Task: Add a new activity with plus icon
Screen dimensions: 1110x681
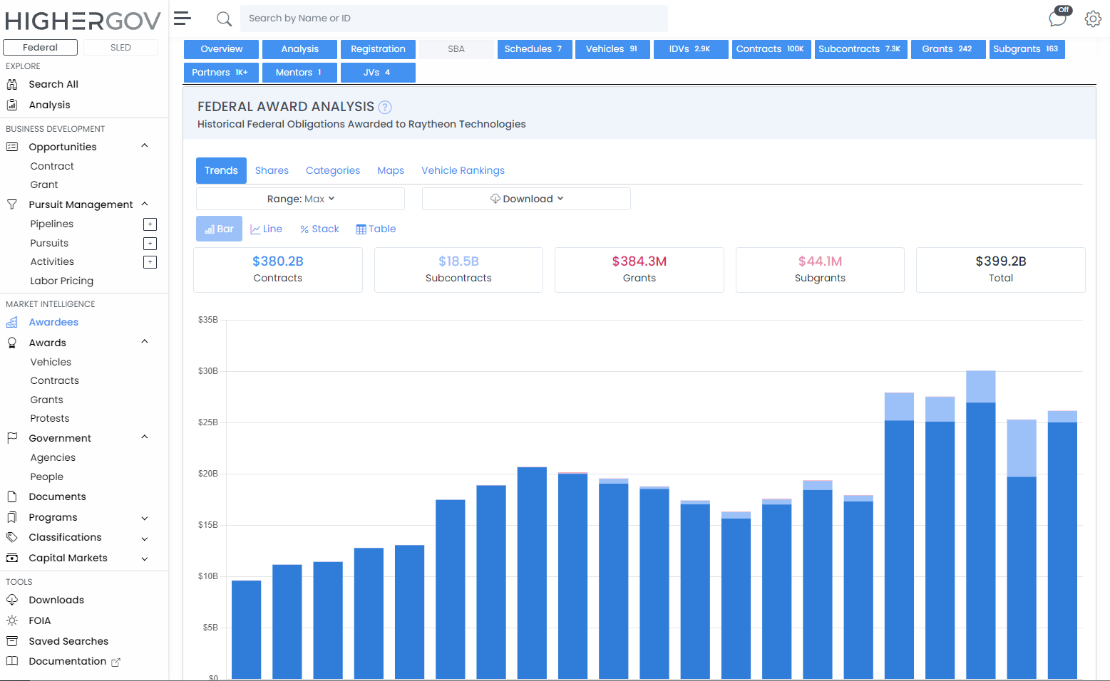Action: [x=150, y=262]
